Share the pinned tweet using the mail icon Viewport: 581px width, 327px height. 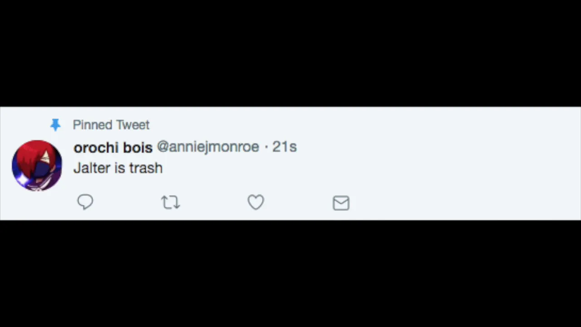tap(341, 203)
